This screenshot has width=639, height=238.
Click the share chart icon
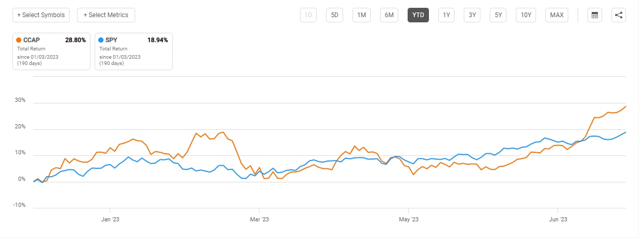pos(619,15)
